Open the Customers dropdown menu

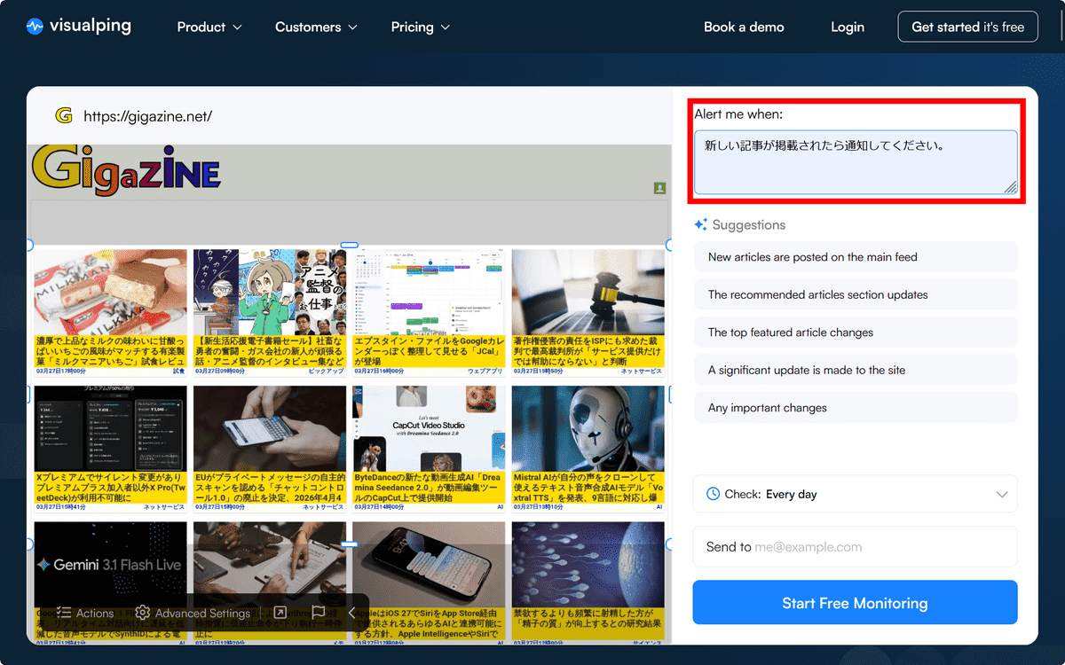coord(316,27)
